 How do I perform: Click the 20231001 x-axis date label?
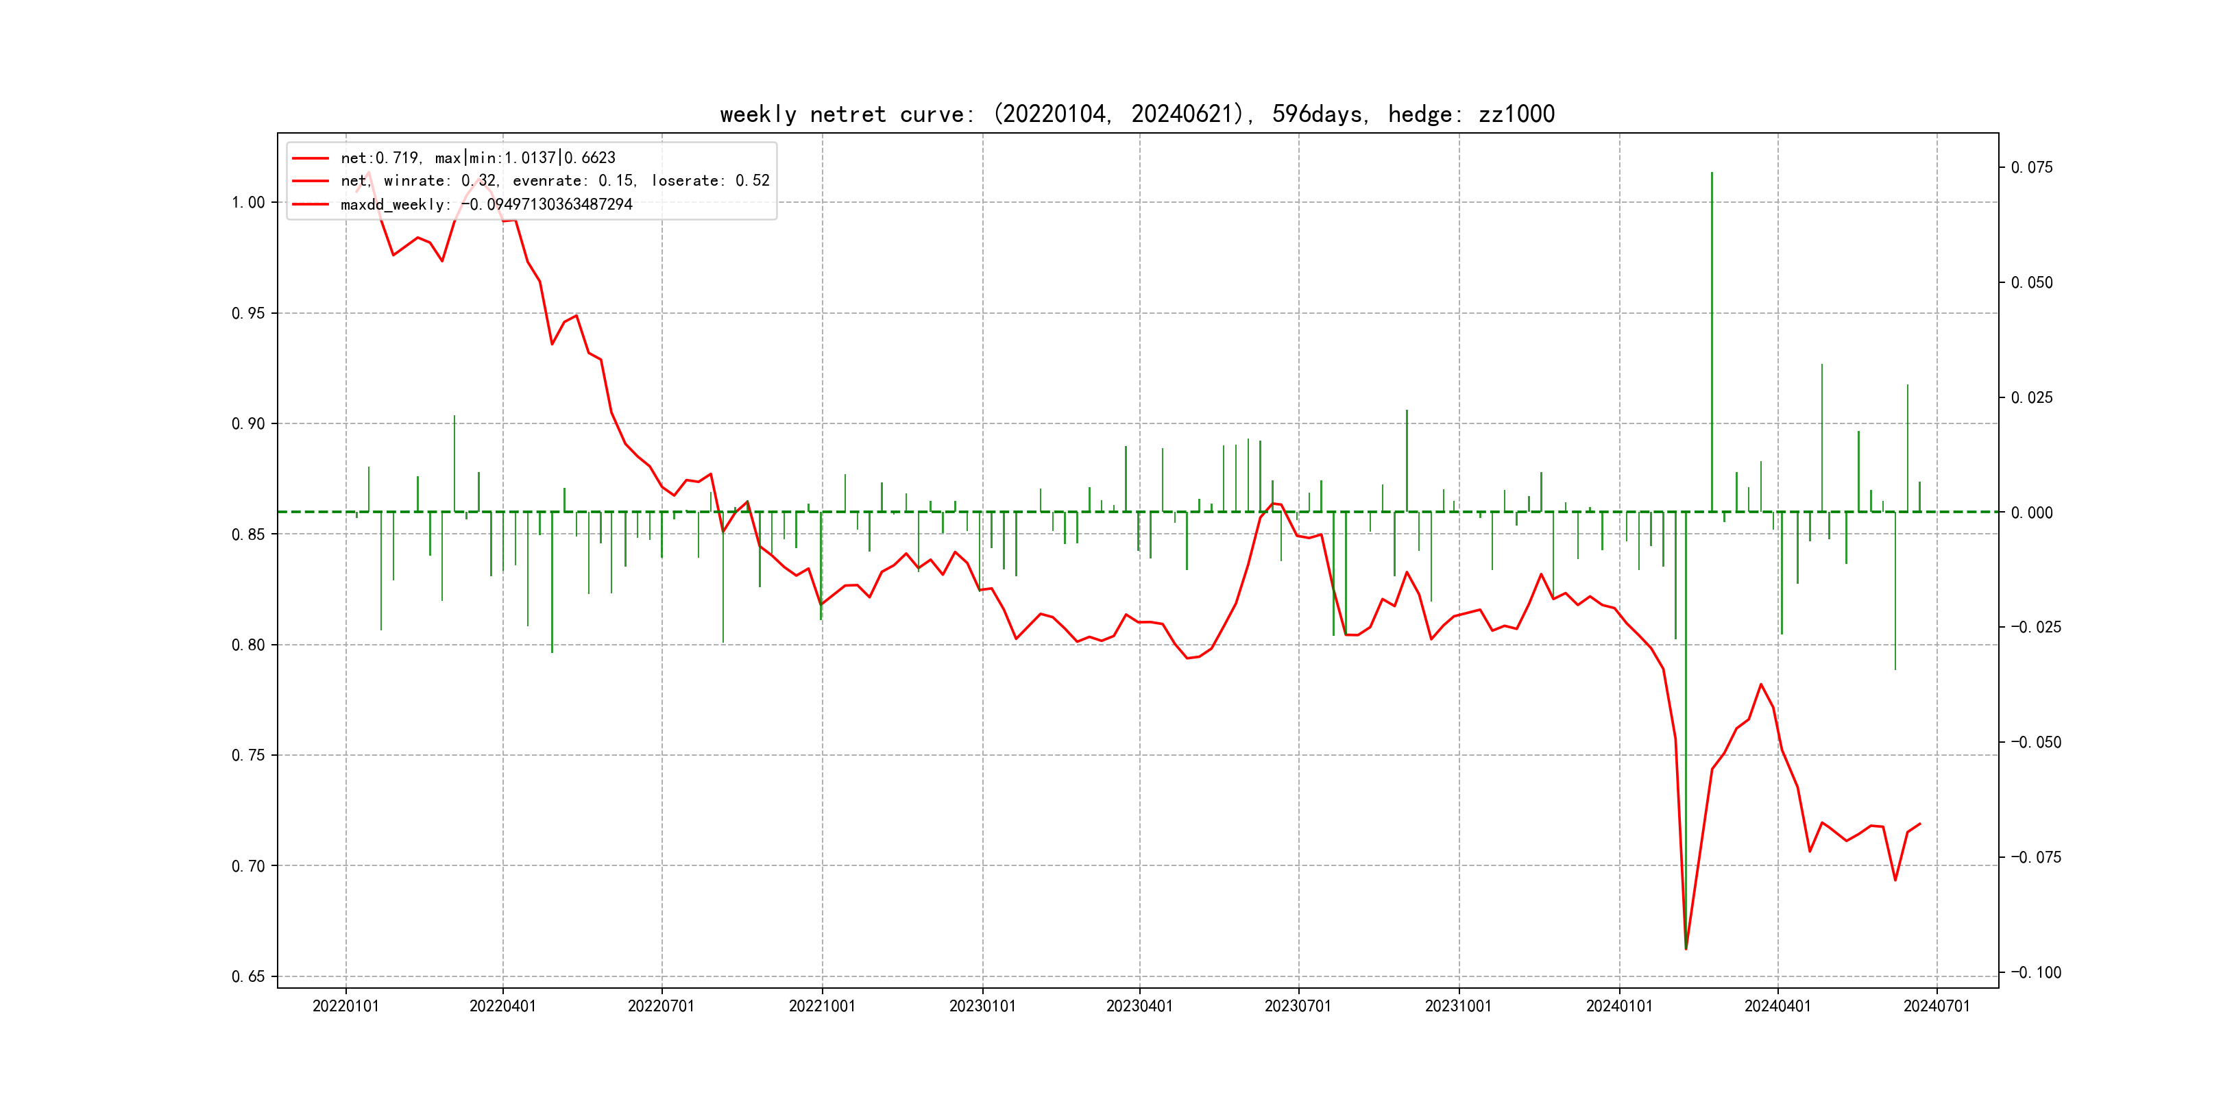(1458, 1007)
